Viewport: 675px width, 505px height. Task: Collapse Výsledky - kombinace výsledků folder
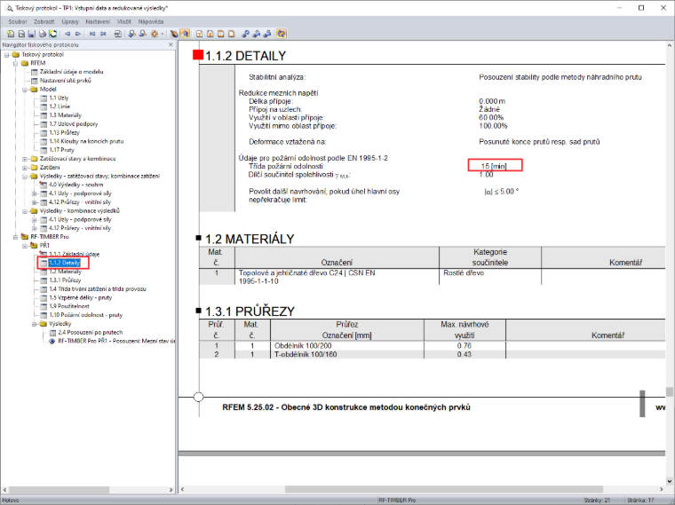[x=25, y=210]
